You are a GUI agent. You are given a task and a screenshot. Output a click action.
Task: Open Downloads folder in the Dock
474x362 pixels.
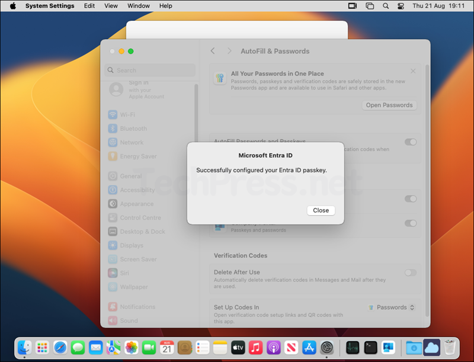point(414,348)
